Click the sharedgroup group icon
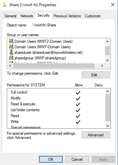The height and width of the screenshot is (165, 118). [x=11, y=58]
